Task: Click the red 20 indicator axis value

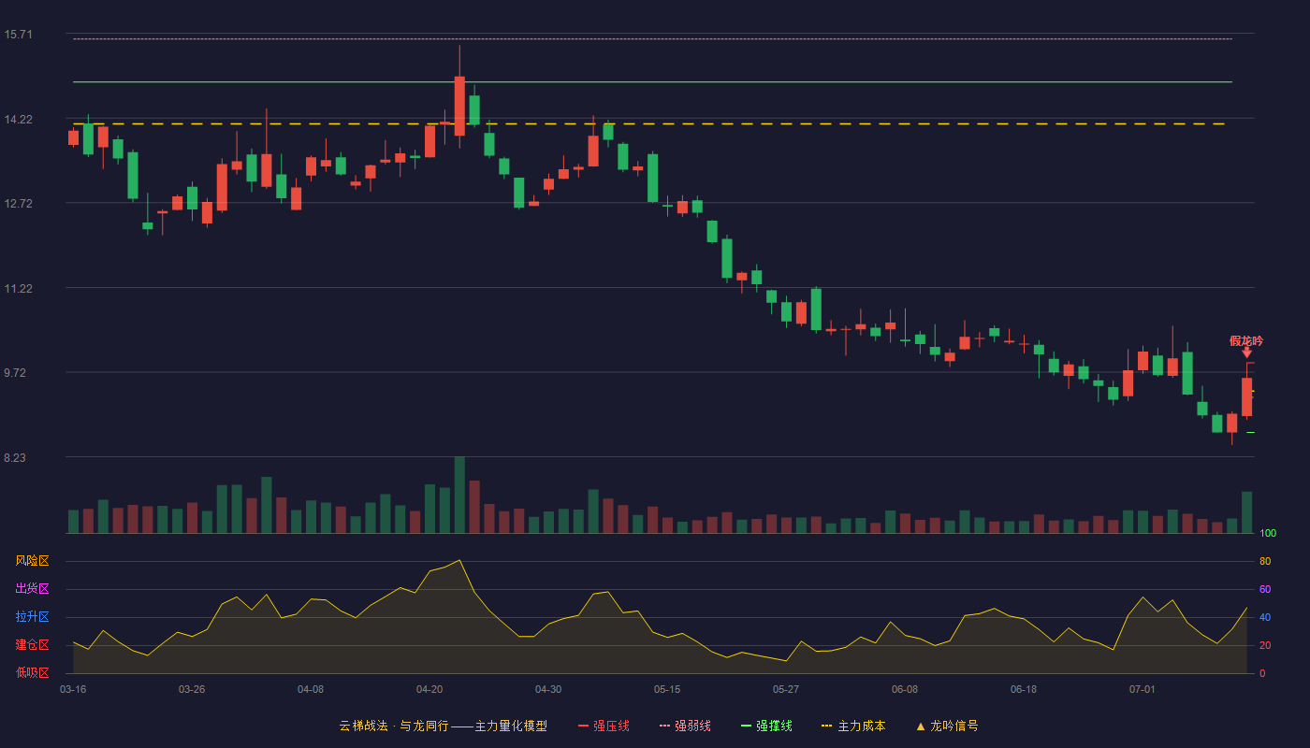Action: 1265,645
